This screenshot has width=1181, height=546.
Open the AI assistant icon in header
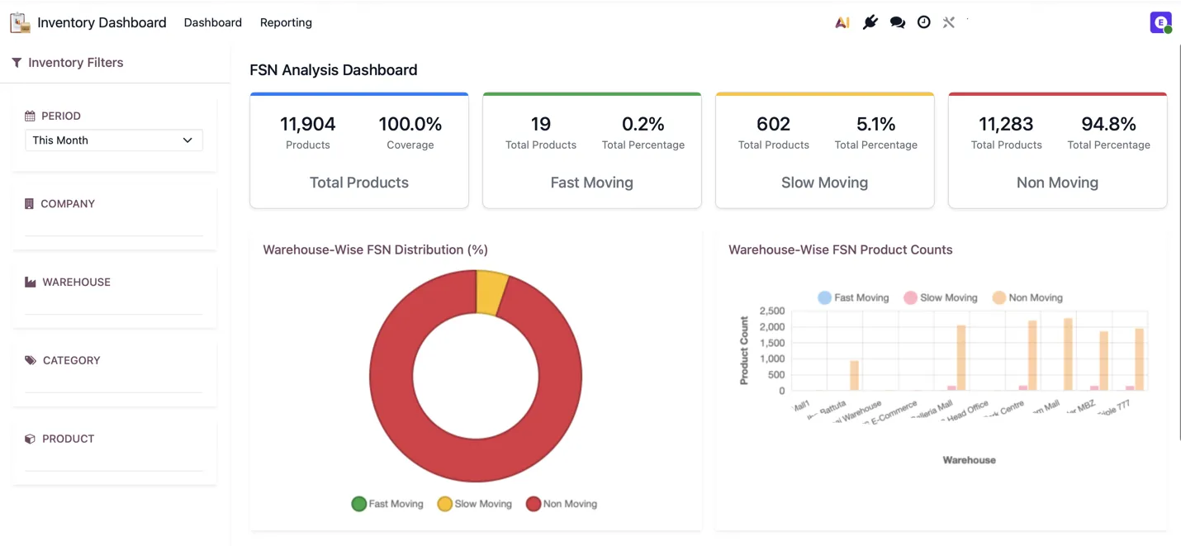842,23
